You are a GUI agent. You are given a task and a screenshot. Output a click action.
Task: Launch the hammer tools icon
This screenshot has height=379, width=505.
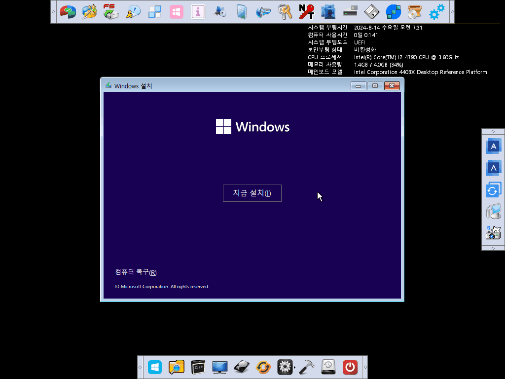pos(307,367)
